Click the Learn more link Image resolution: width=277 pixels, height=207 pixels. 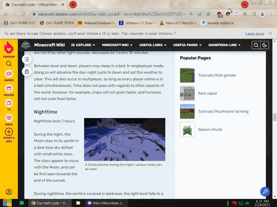tap(255, 33)
